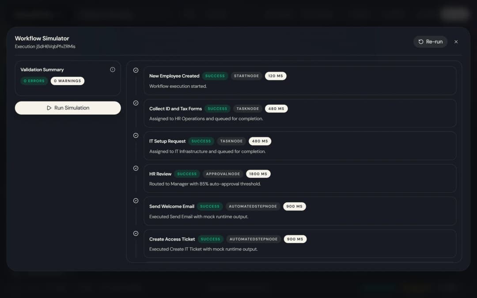
Task: Click the check icon beside New Employee Created
Action: pyautogui.click(x=136, y=70)
